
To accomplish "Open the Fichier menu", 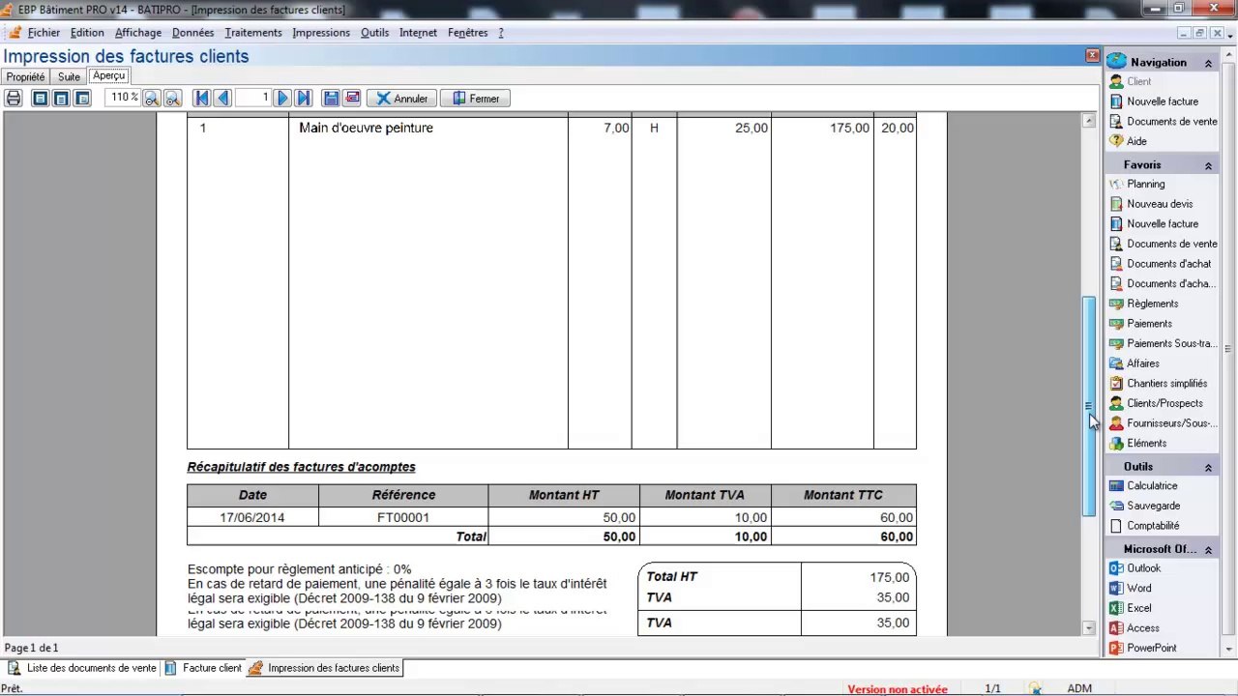I will click(44, 33).
